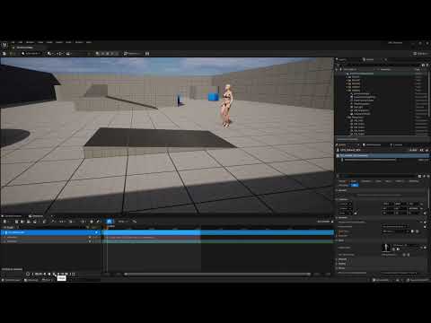Click the Sequencer Play transport button

coord(54,274)
